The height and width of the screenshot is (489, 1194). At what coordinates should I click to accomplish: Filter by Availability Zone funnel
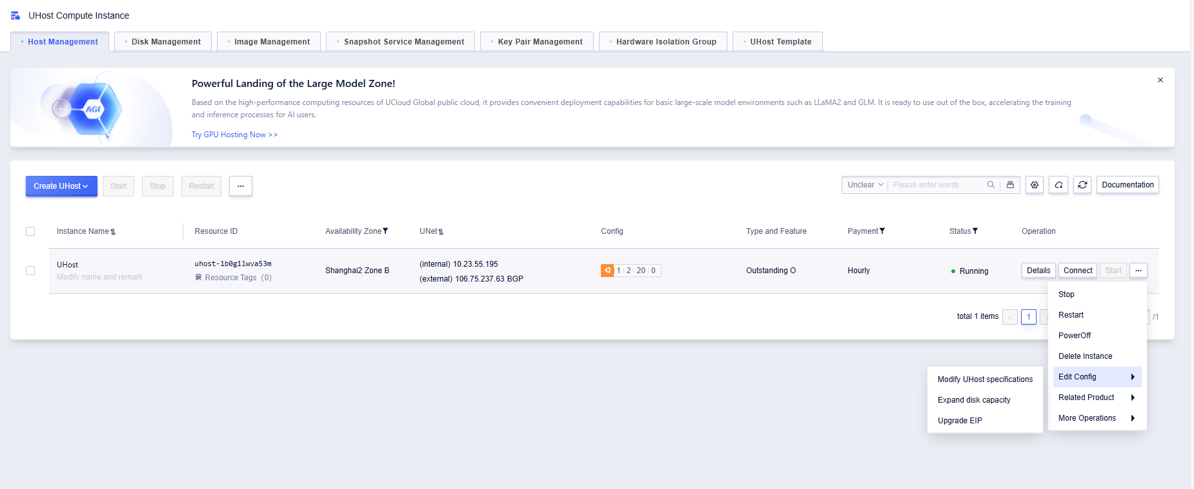385,231
